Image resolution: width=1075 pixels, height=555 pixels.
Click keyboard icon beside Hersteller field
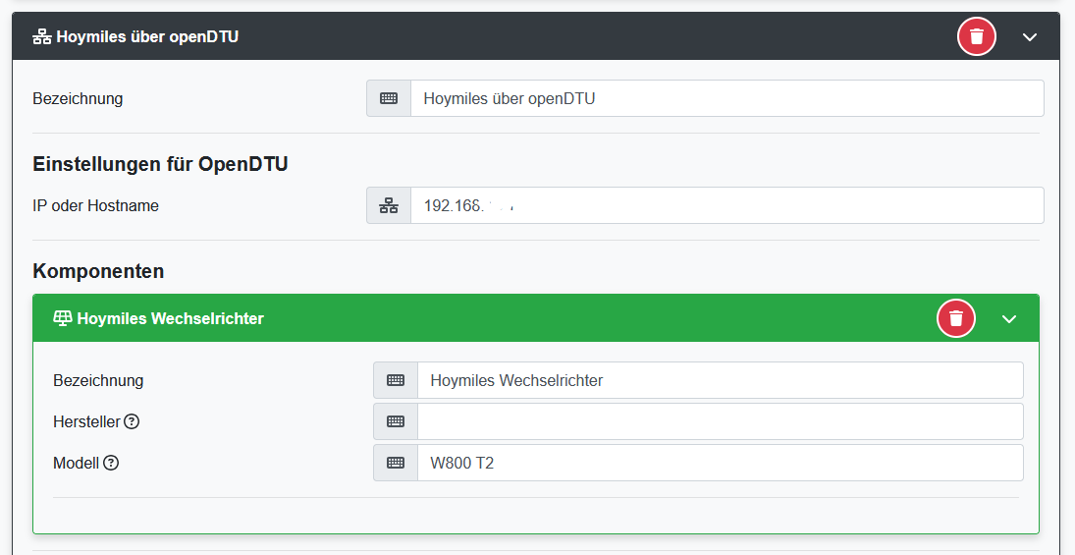click(x=396, y=421)
